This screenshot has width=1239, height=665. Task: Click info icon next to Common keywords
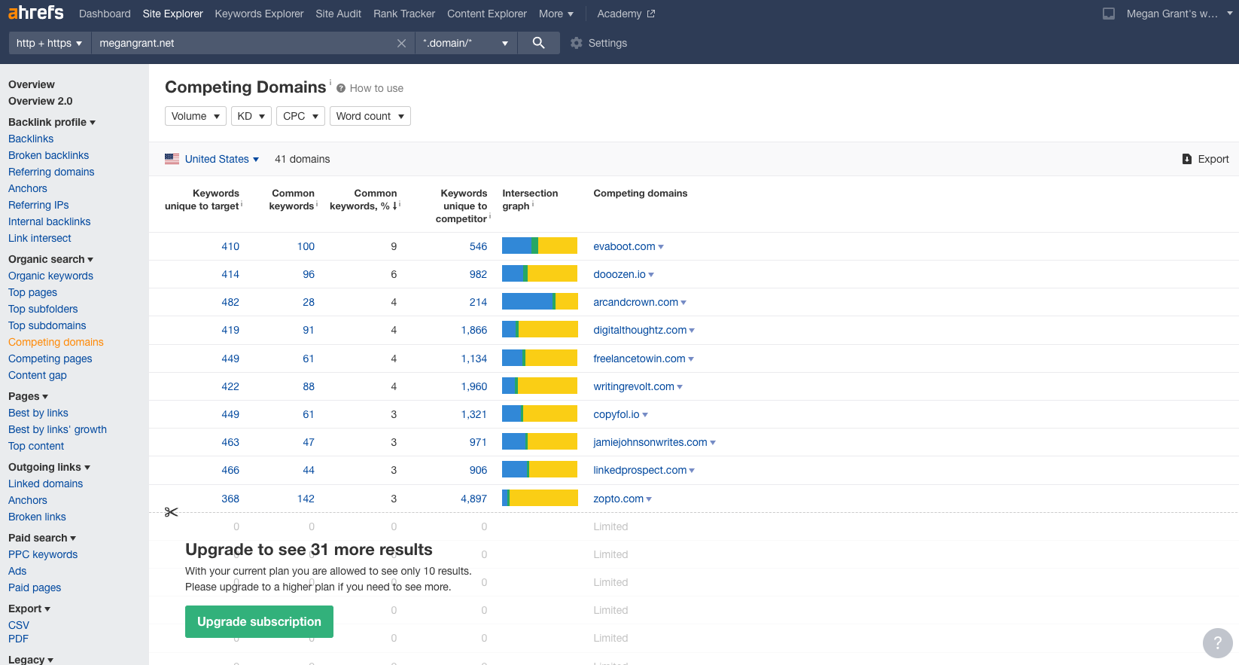[x=317, y=204]
